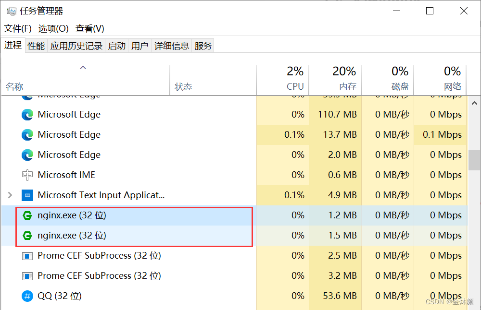Sort by the CPU column header
The image size is (481, 310).
click(x=282, y=80)
